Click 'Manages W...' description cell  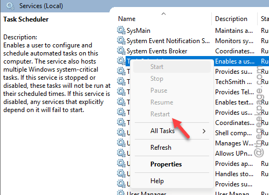coord(234,143)
